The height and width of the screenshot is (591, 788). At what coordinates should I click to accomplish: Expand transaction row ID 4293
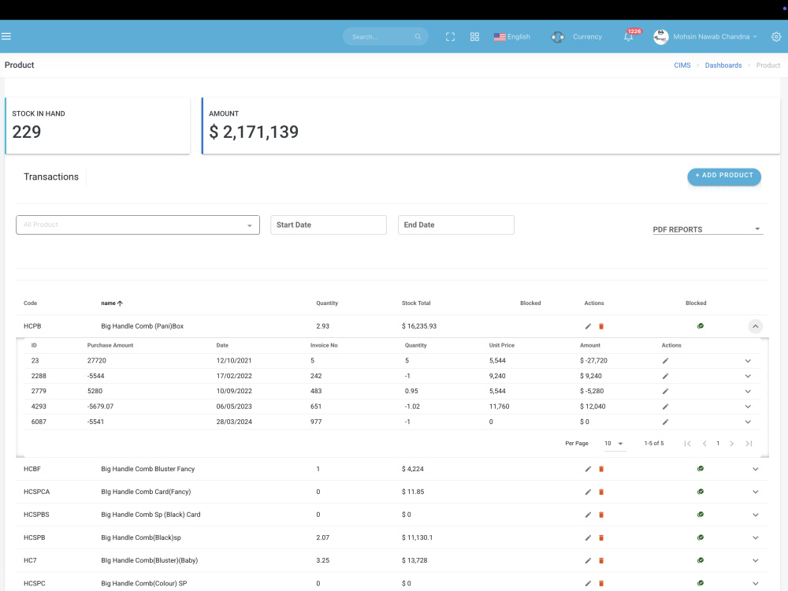coord(748,407)
